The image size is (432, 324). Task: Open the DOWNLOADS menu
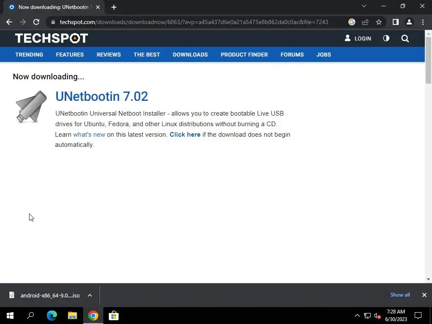coord(190,54)
